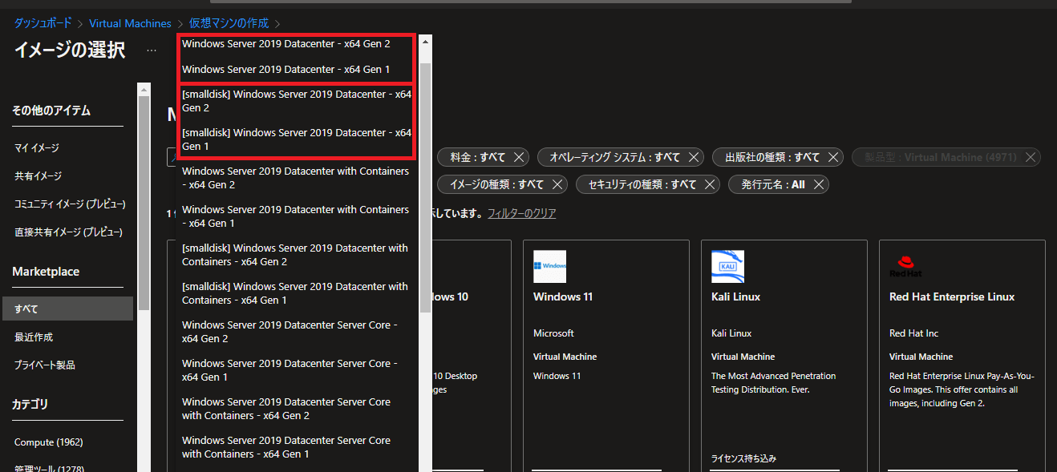Pick non-smalldisk 'Datacenter with Containers - x64 Gen 2'
This screenshot has height=472, width=1057.
tap(298, 178)
